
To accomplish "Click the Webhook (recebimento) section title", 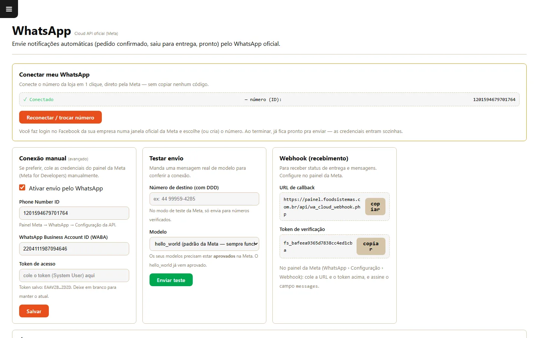I will pos(314,158).
